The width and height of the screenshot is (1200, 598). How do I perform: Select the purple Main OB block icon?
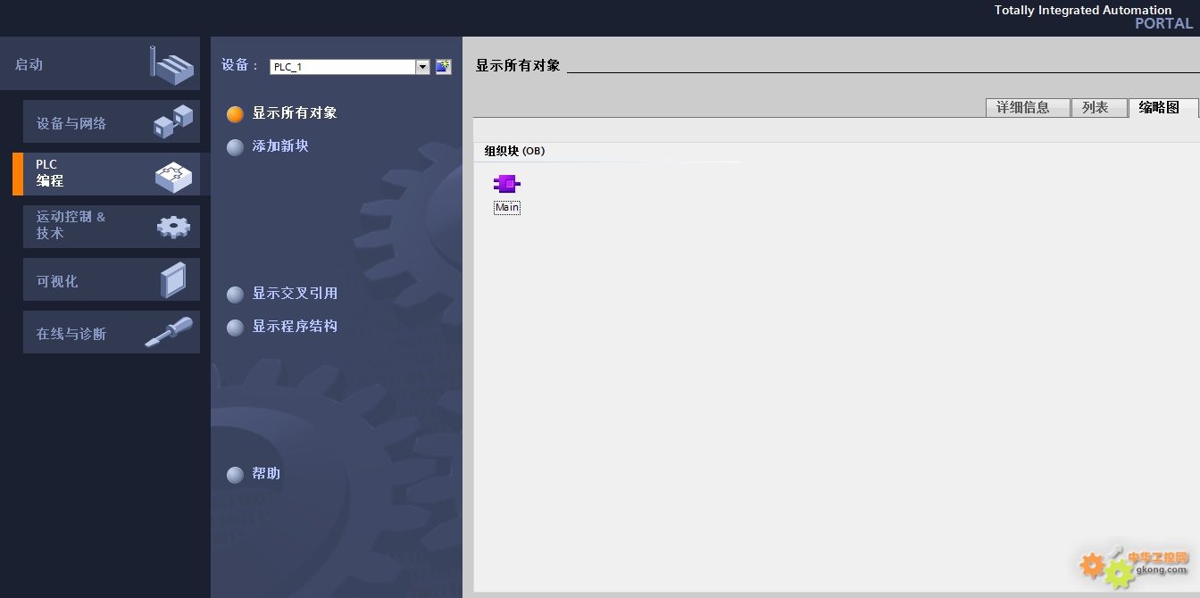click(x=506, y=184)
